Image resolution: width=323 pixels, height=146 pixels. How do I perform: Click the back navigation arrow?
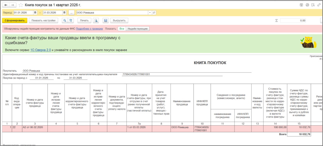coord(6,5)
